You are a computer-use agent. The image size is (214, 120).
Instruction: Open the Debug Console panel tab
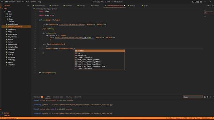click(x=58, y=97)
